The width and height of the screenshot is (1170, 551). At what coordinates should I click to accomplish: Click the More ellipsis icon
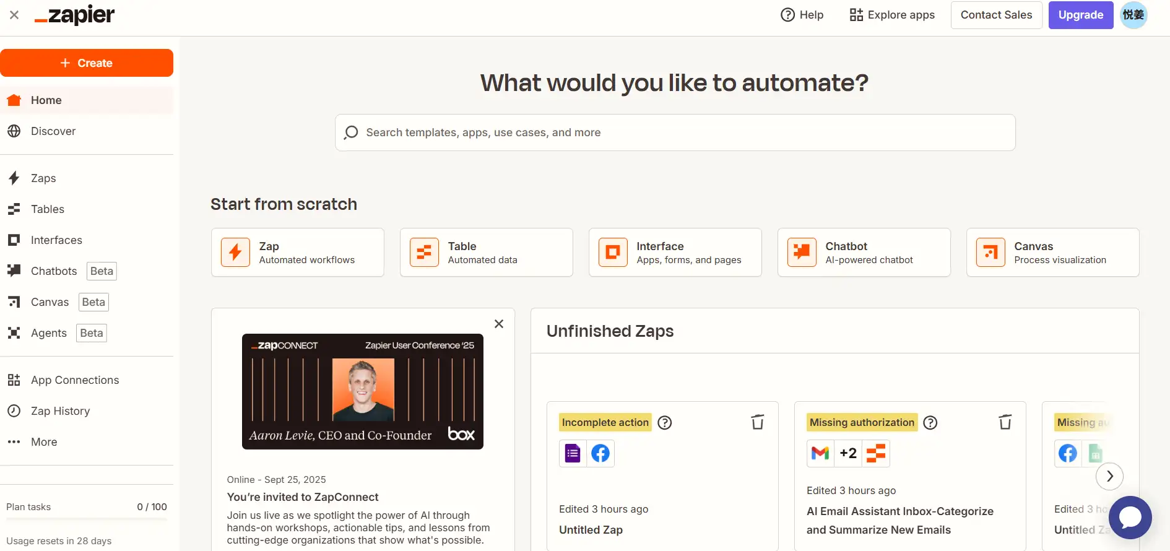(x=14, y=442)
